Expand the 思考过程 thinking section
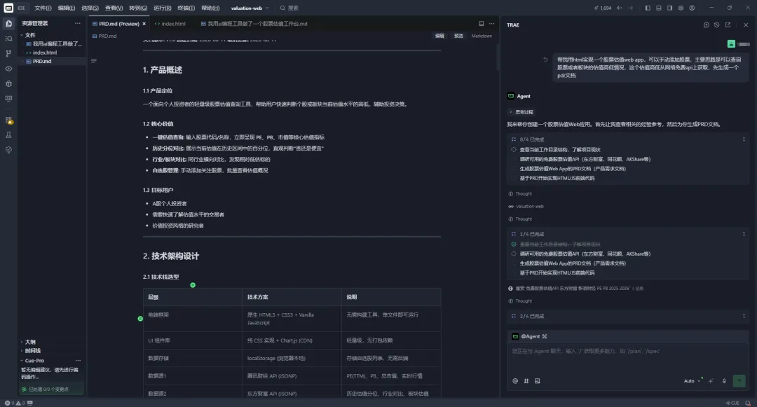The image size is (757, 407). click(521, 112)
